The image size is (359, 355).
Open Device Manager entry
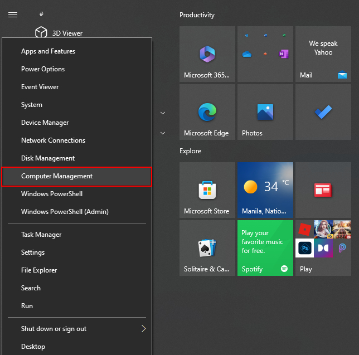click(x=77, y=123)
